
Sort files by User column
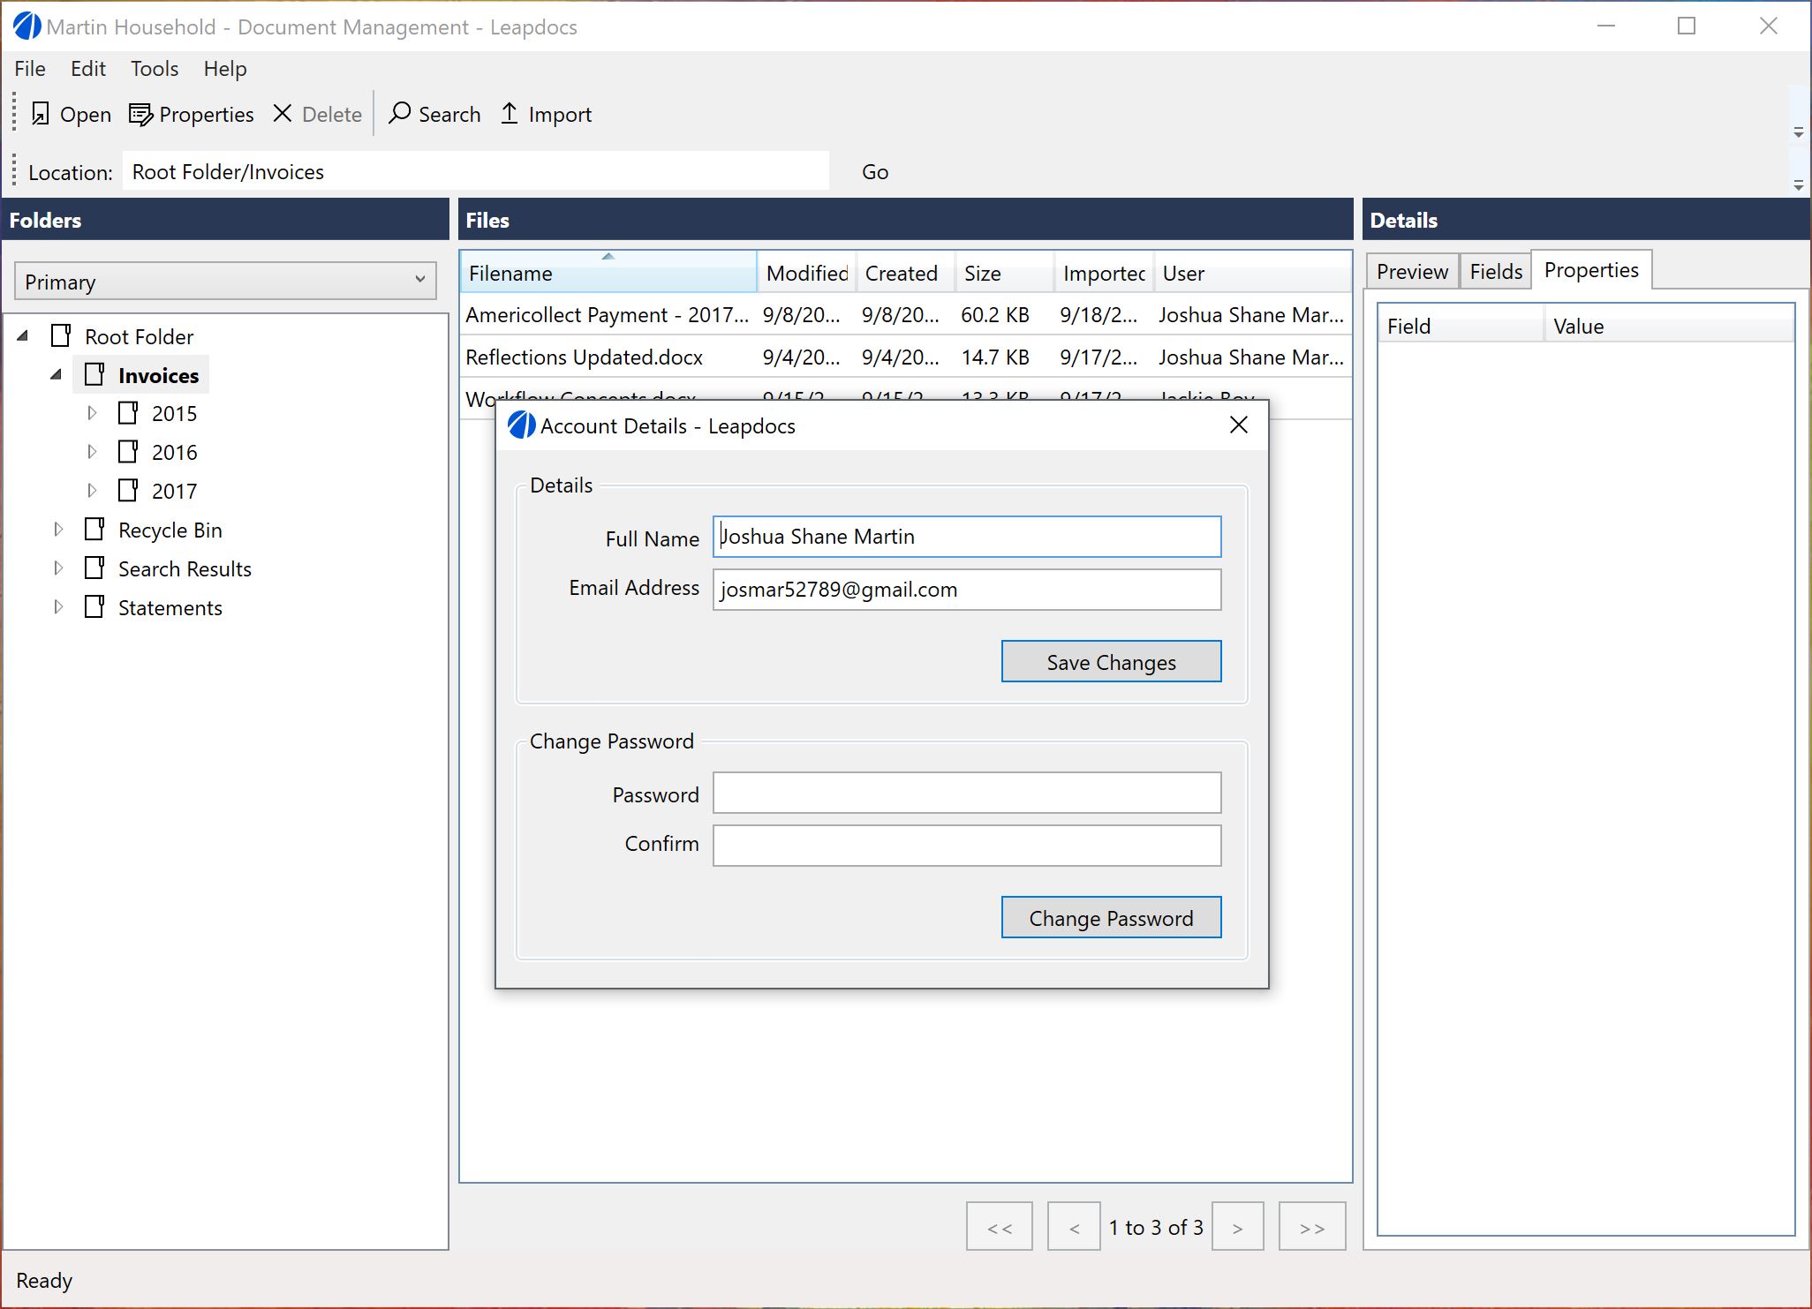point(1252,273)
